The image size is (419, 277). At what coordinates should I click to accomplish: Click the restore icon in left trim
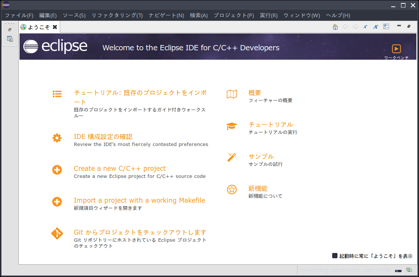pos(10,30)
